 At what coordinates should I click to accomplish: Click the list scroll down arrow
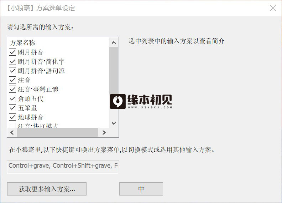coord(114,123)
